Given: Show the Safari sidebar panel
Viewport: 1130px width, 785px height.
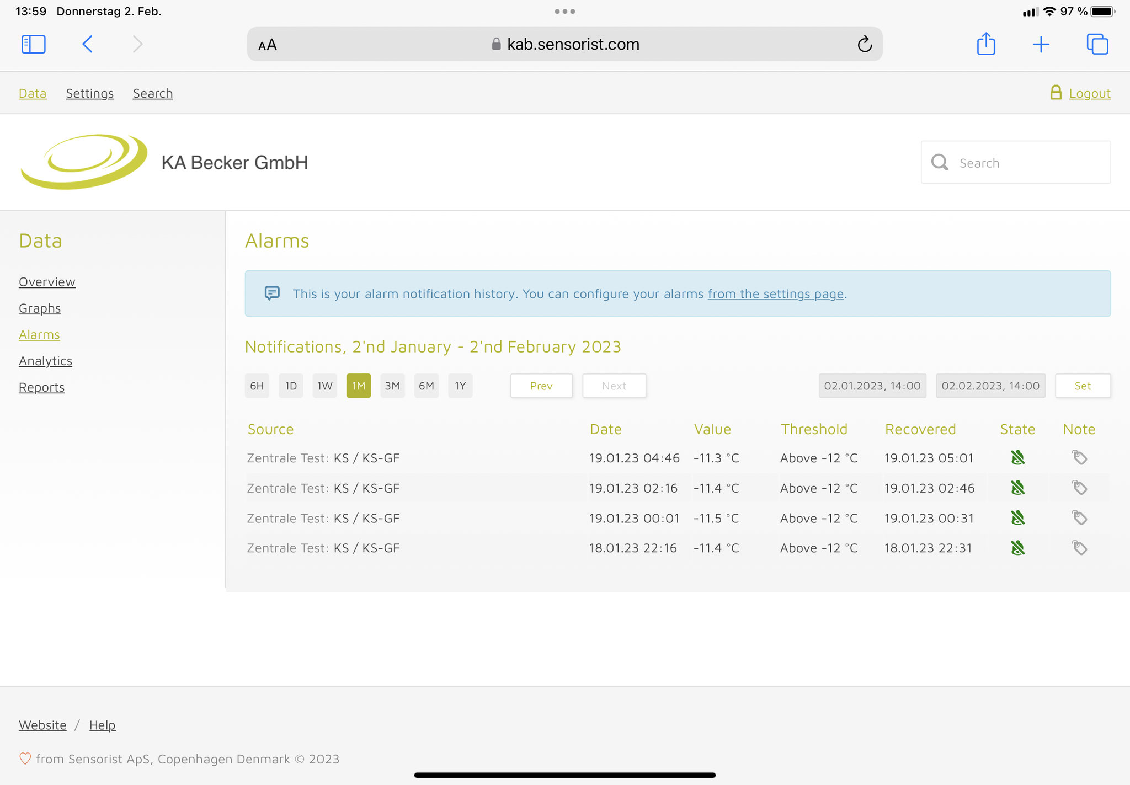Looking at the screenshot, I should point(33,44).
